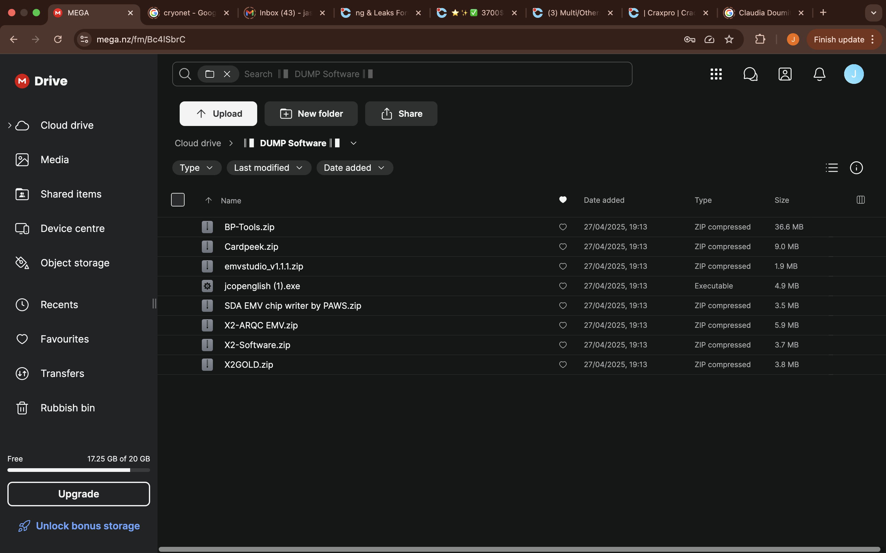This screenshot has height=553, width=886.
Task: Open Shared items in sidebar
Action: click(x=71, y=194)
